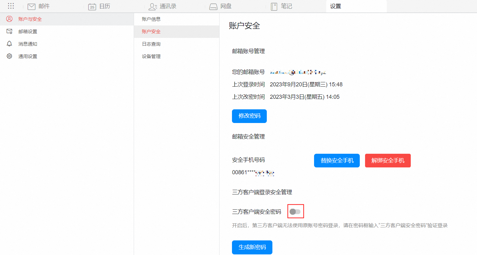Click the mailbox settings envelope icon

(x=9, y=31)
